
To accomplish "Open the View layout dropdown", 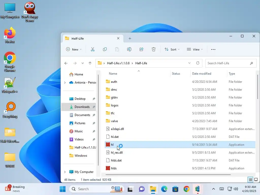I will click(195, 50).
